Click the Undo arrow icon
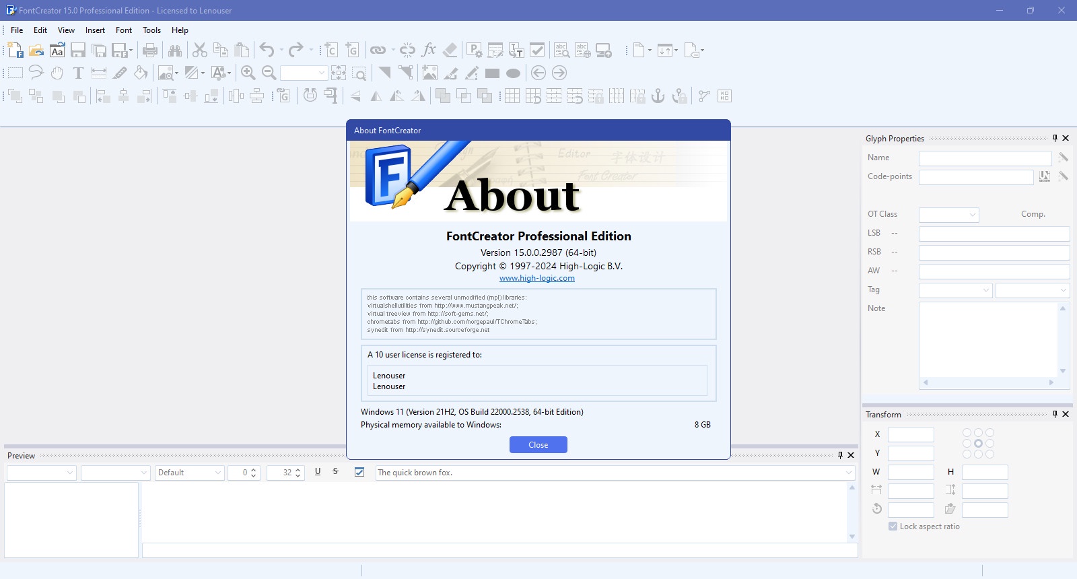The image size is (1077, 579). tap(267, 50)
